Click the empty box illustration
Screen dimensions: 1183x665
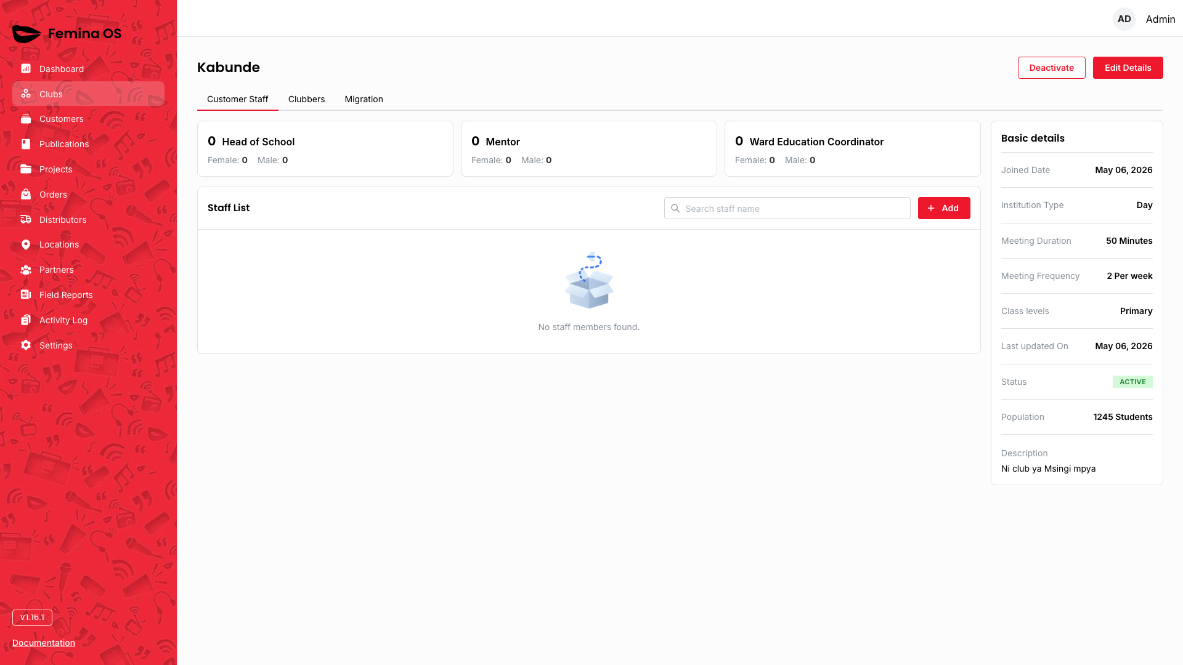[589, 281]
